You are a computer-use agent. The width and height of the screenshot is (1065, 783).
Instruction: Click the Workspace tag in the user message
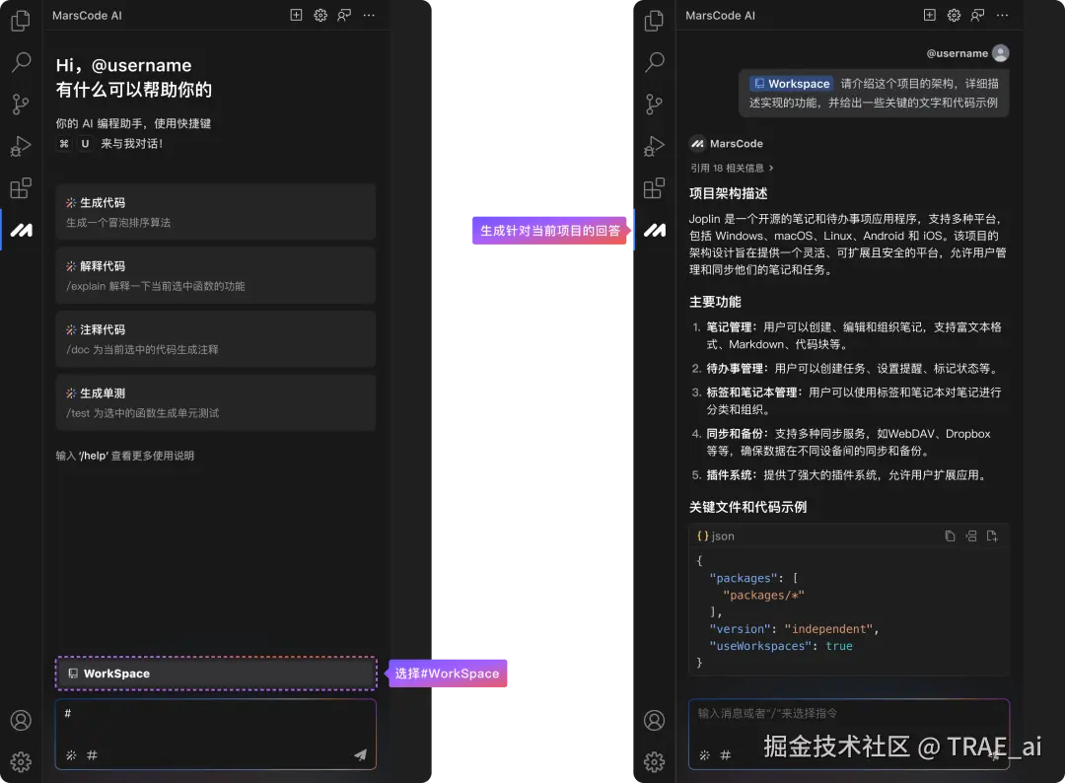pyautogui.click(x=791, y=83)
